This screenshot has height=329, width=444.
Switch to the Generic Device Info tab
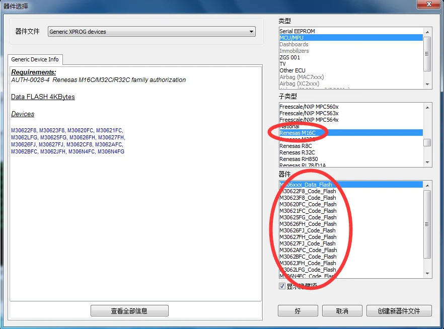(x=35, y=59)
